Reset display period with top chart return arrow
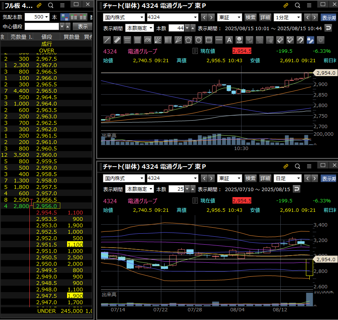This screenshot has width=338, height=320. click(x=328, y=28)
